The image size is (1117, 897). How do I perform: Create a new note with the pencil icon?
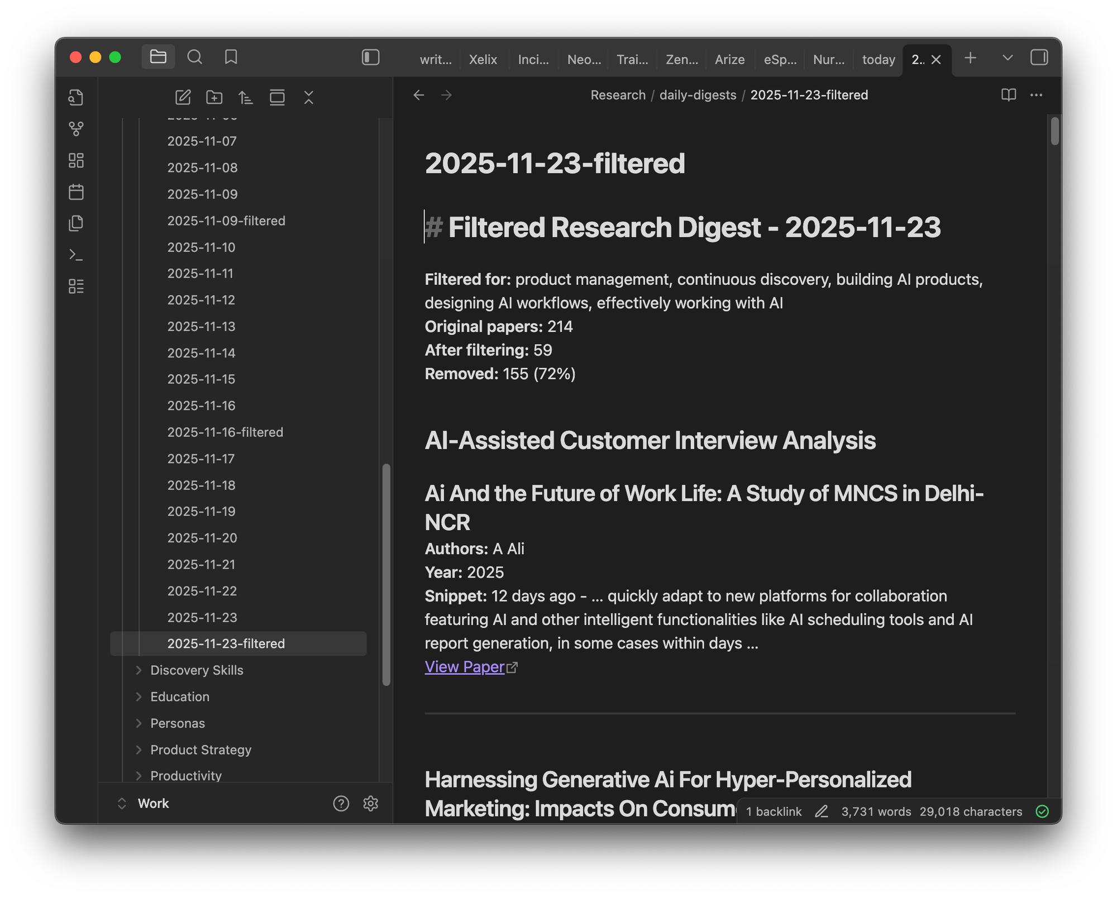click(x=183, y=97)
